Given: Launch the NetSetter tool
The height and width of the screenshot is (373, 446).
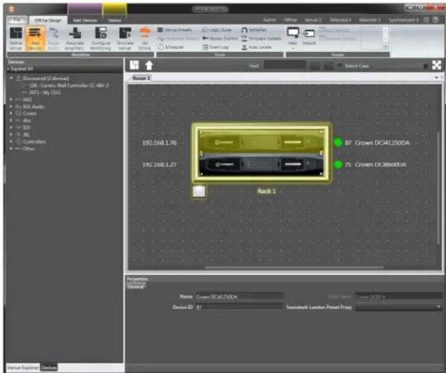Looking at the screenshot, I should click(254, 30).
